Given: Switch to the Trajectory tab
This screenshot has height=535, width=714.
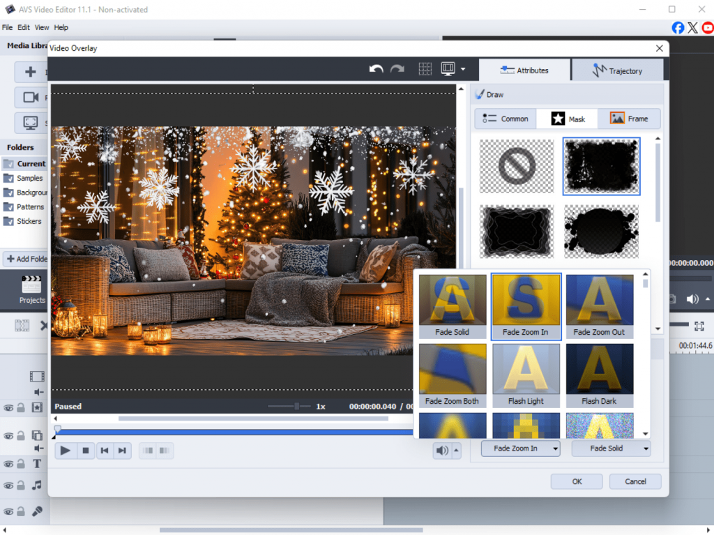Looking at the screenshot, I should [x=617, y=70].
